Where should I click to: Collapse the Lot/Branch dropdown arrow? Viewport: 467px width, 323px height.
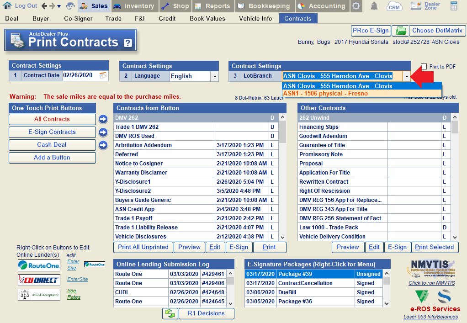(407, 76)
